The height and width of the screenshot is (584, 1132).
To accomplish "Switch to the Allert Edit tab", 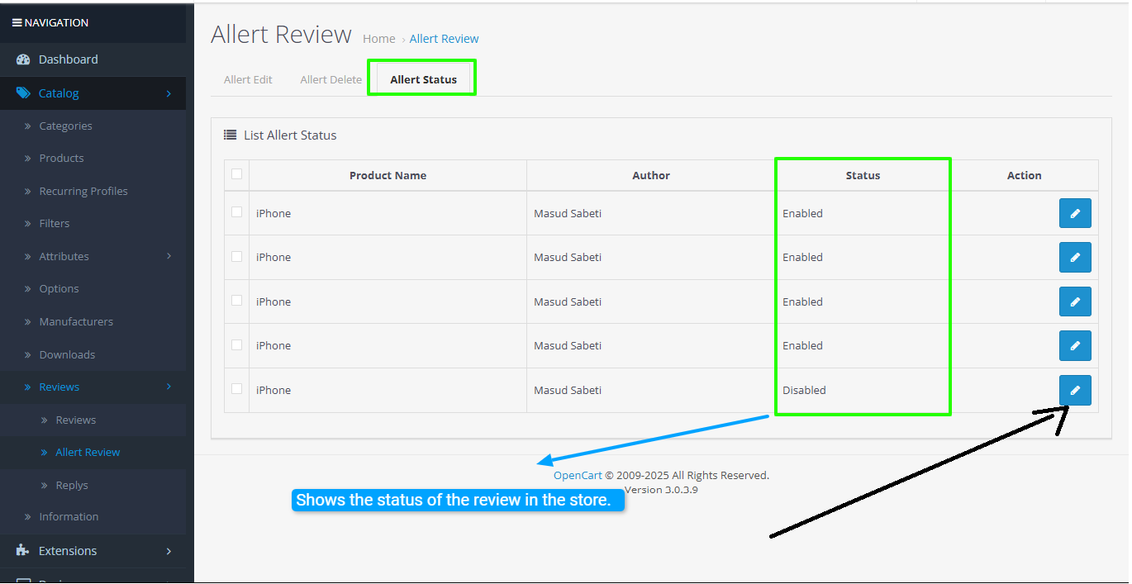I will 248,80.
